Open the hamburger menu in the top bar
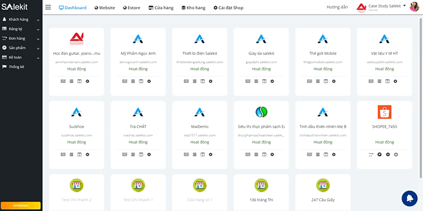 pyautogui.click(x=48, y=8)
